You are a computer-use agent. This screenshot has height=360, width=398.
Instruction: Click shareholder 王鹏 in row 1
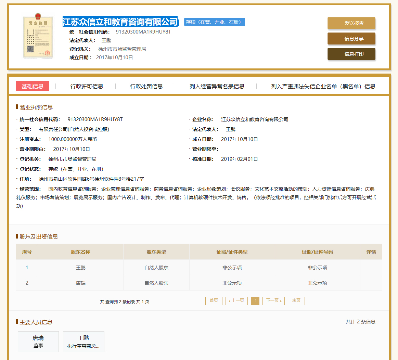[81, 267]
